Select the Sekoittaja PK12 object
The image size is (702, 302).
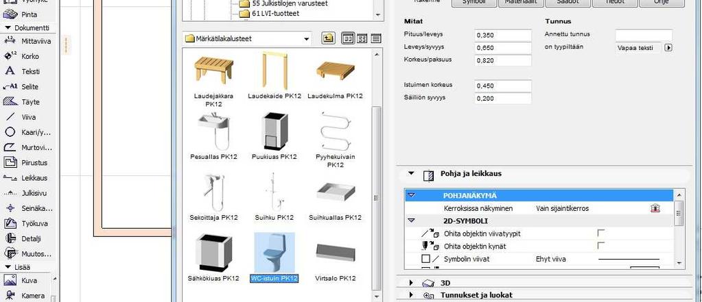tap(213, 197)
